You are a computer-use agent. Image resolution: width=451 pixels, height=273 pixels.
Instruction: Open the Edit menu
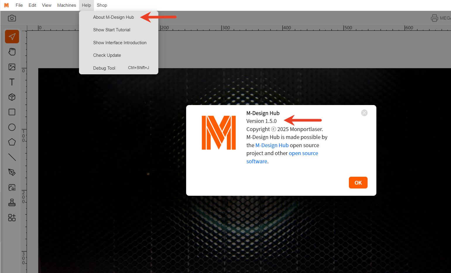(32, 5)
